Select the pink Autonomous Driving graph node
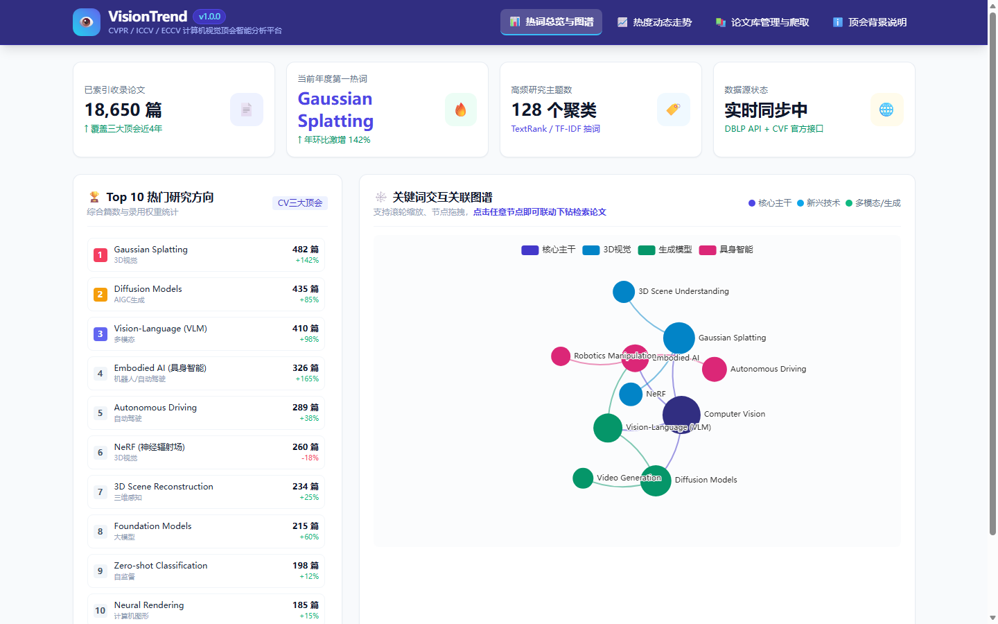This screenshot has width=998, height=624. [715, 370]
